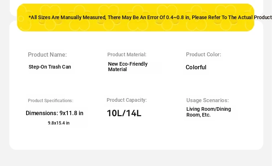
Task: Click '*All Sizes Are Manually Measured' text
Action: tap(67, 17)
